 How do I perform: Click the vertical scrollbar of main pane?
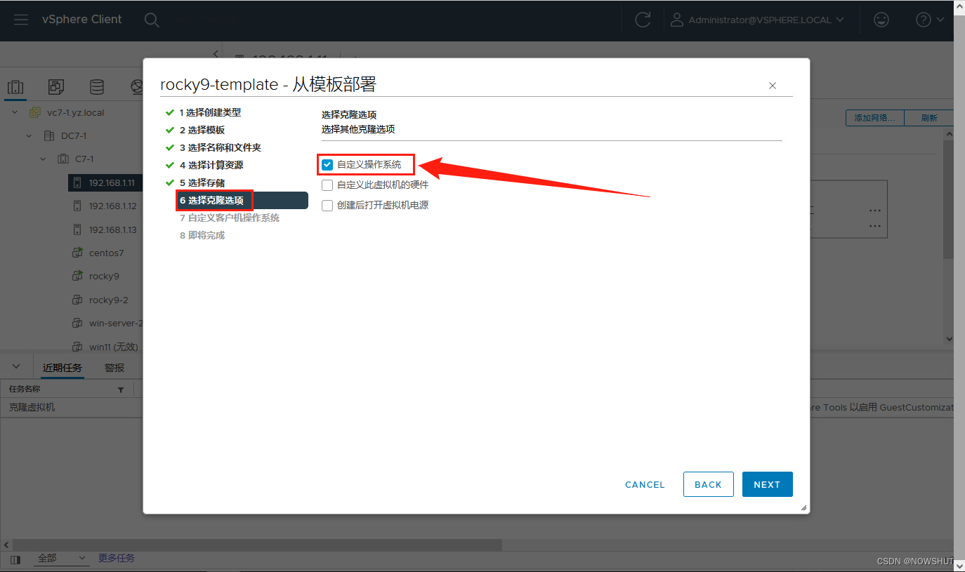click(x=948, y=200)
